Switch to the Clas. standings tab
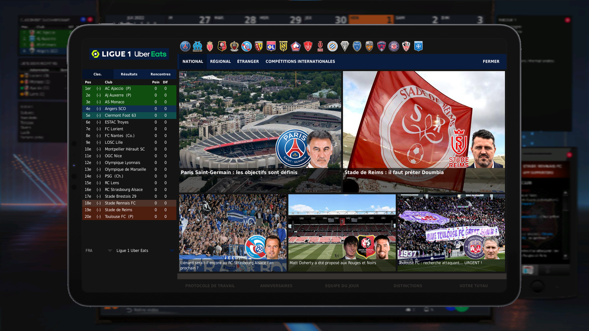Screen dimensions: 589x331 (x=98, y=74)
